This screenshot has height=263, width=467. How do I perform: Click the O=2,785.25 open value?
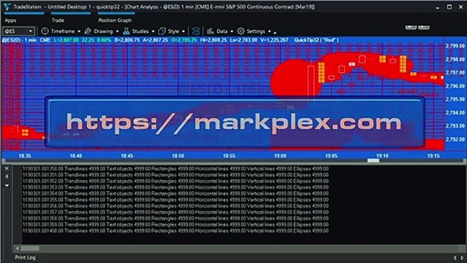click(x=184, y=40)
